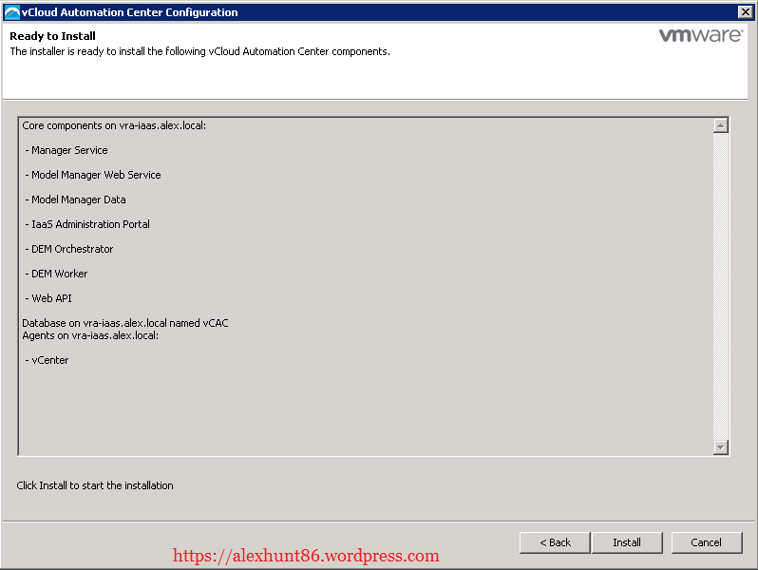Select the 'Web API' line
Screen dimensions: 758x570
point(48,298)
